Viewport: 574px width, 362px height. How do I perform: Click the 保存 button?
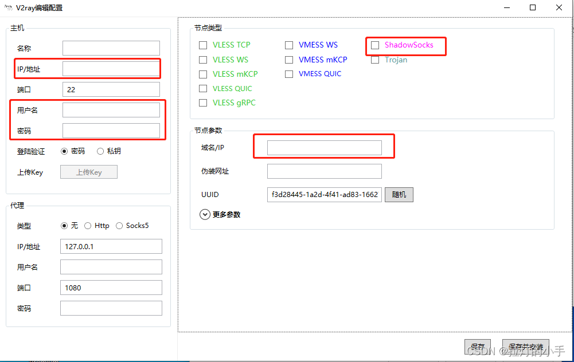(x=477, y=347)
